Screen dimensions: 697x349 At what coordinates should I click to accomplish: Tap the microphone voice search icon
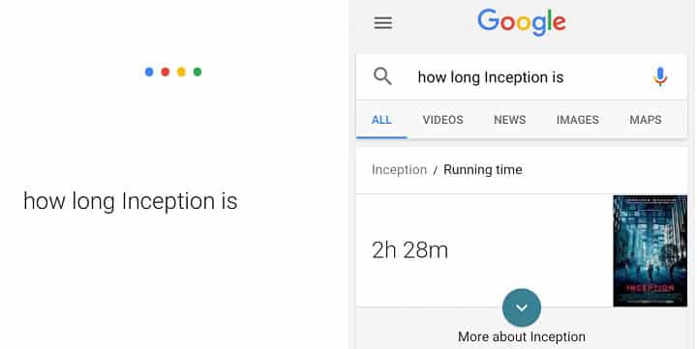coord(660,76)
